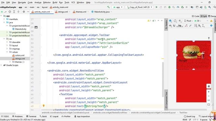Hide the Project panel with minus icon

point(28,12)
